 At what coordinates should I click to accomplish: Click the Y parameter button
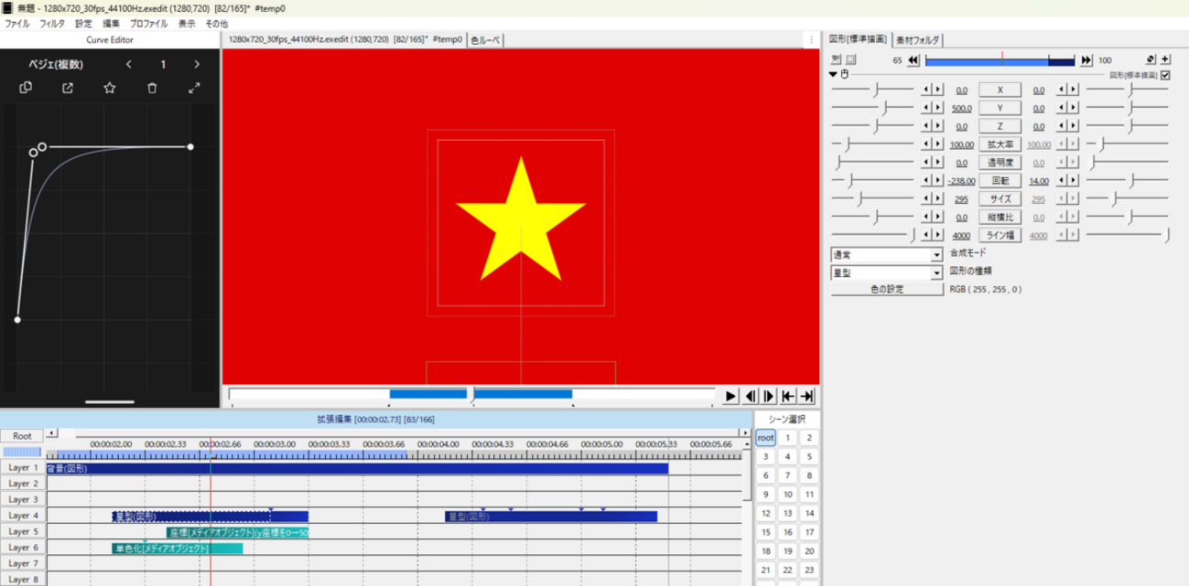coord(1000,108)
